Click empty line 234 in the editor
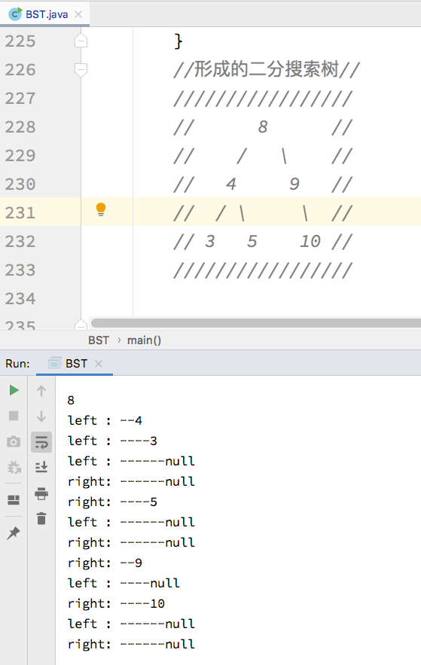This screenshot has width=421, height=665. click(x=276, y=298)
